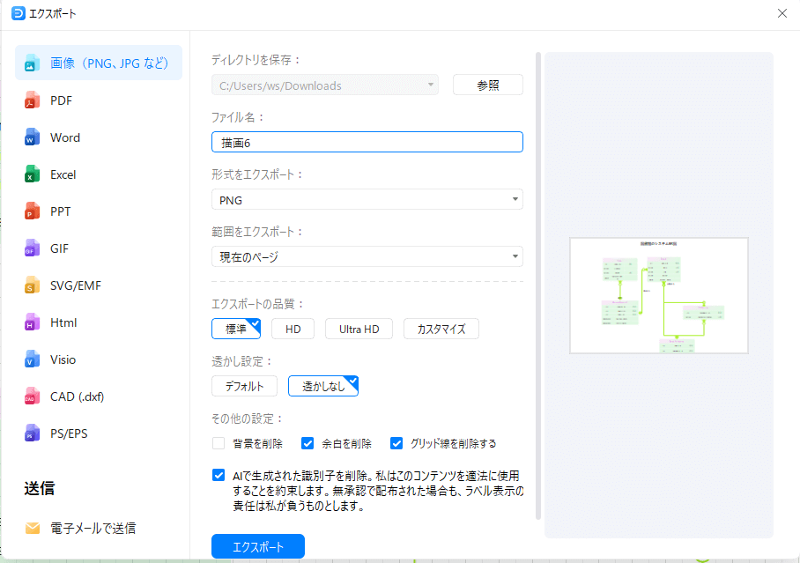Choose the Excel export icon
The image size is (800, 563).
(x=33, y=174)
